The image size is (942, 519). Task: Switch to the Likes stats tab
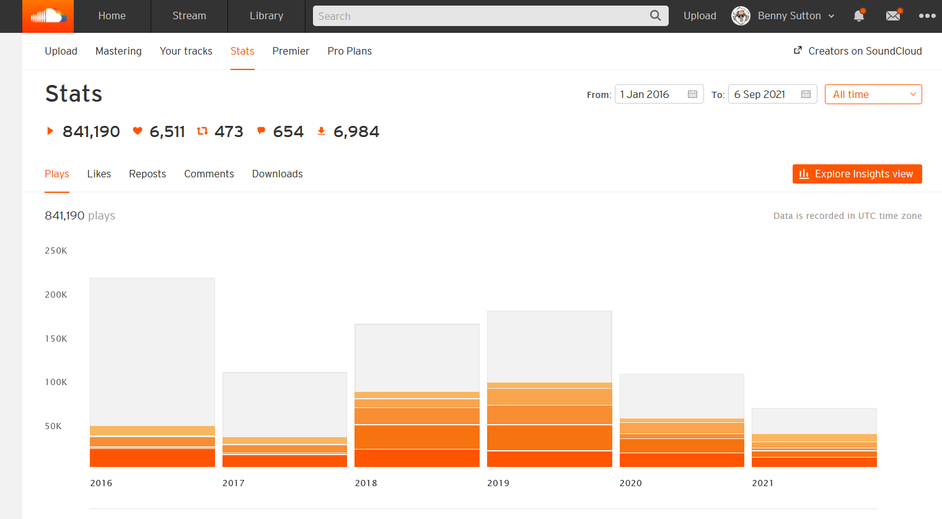[99, 174]
